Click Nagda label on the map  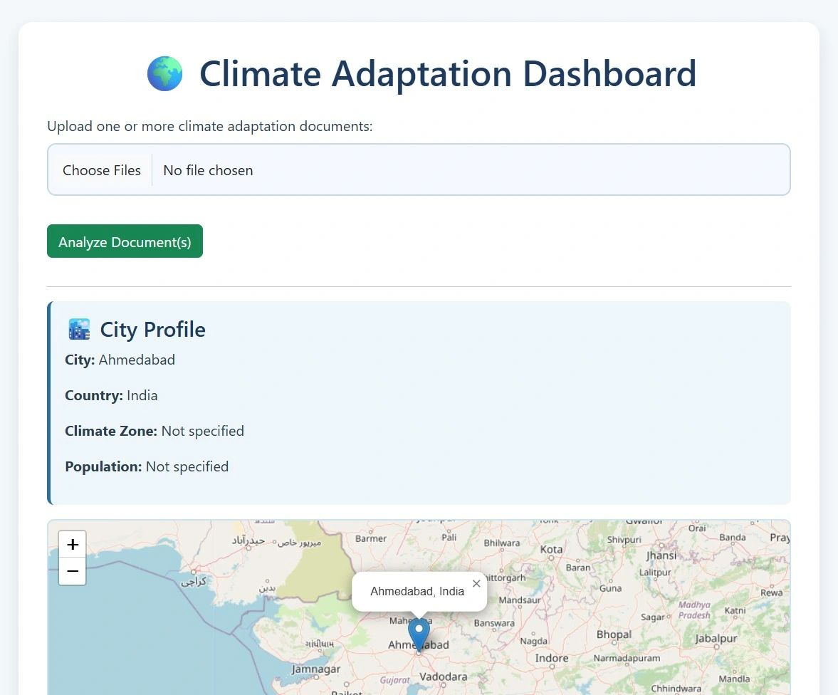pyautogui.click(x=534, y=642)
